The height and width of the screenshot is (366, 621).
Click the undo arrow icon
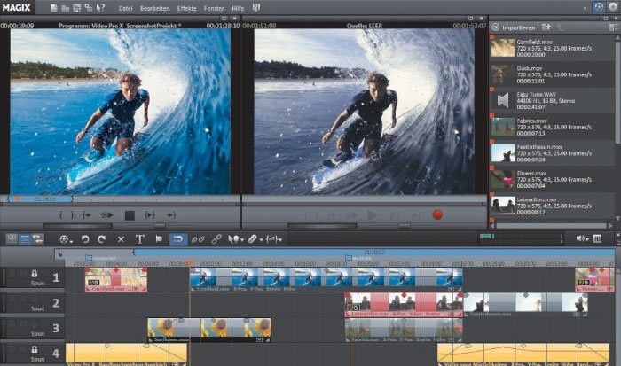coord(86,239)
